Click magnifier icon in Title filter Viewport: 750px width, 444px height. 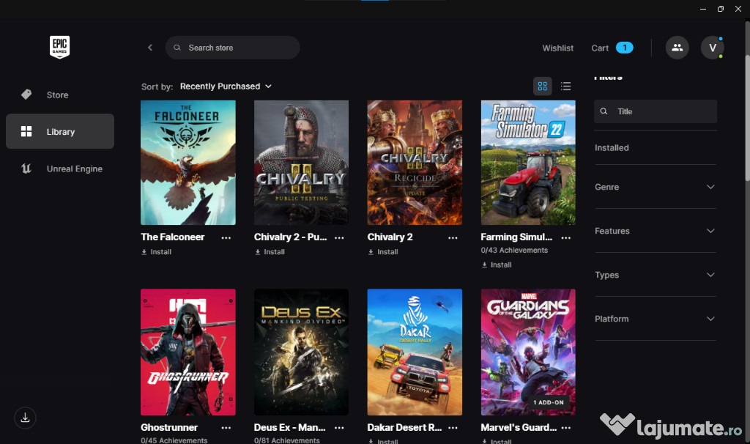click(604, 111)
